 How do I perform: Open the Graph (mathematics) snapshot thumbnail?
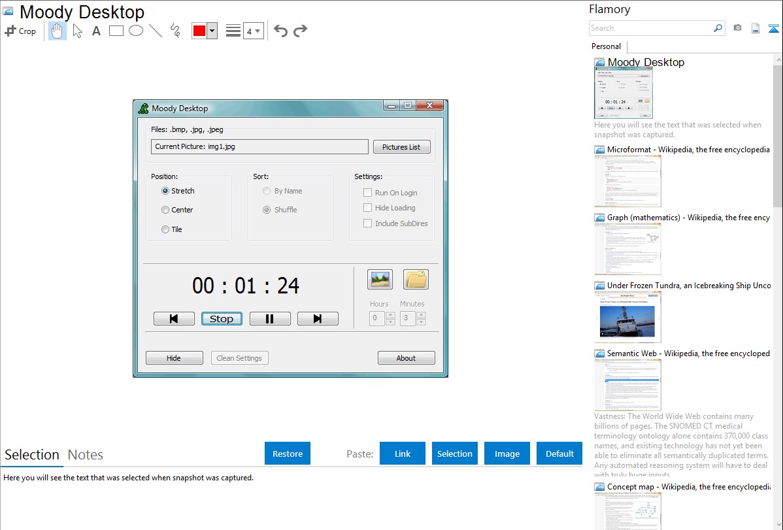pyautogui.click(x=627, y=248)
